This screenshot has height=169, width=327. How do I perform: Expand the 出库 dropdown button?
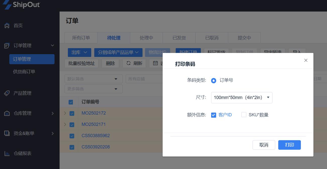[x=79, y=52]
